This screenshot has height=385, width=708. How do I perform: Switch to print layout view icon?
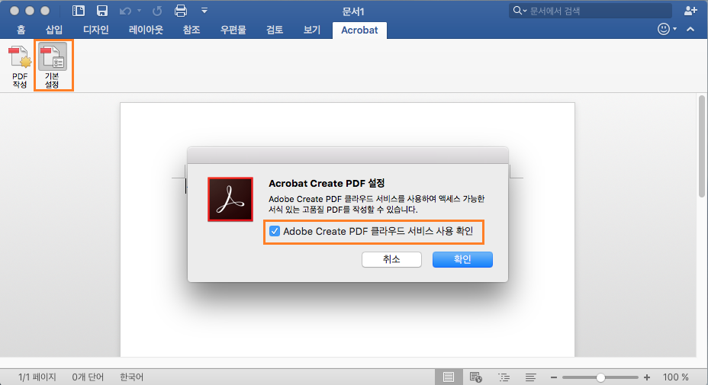(x=449, y=377)
